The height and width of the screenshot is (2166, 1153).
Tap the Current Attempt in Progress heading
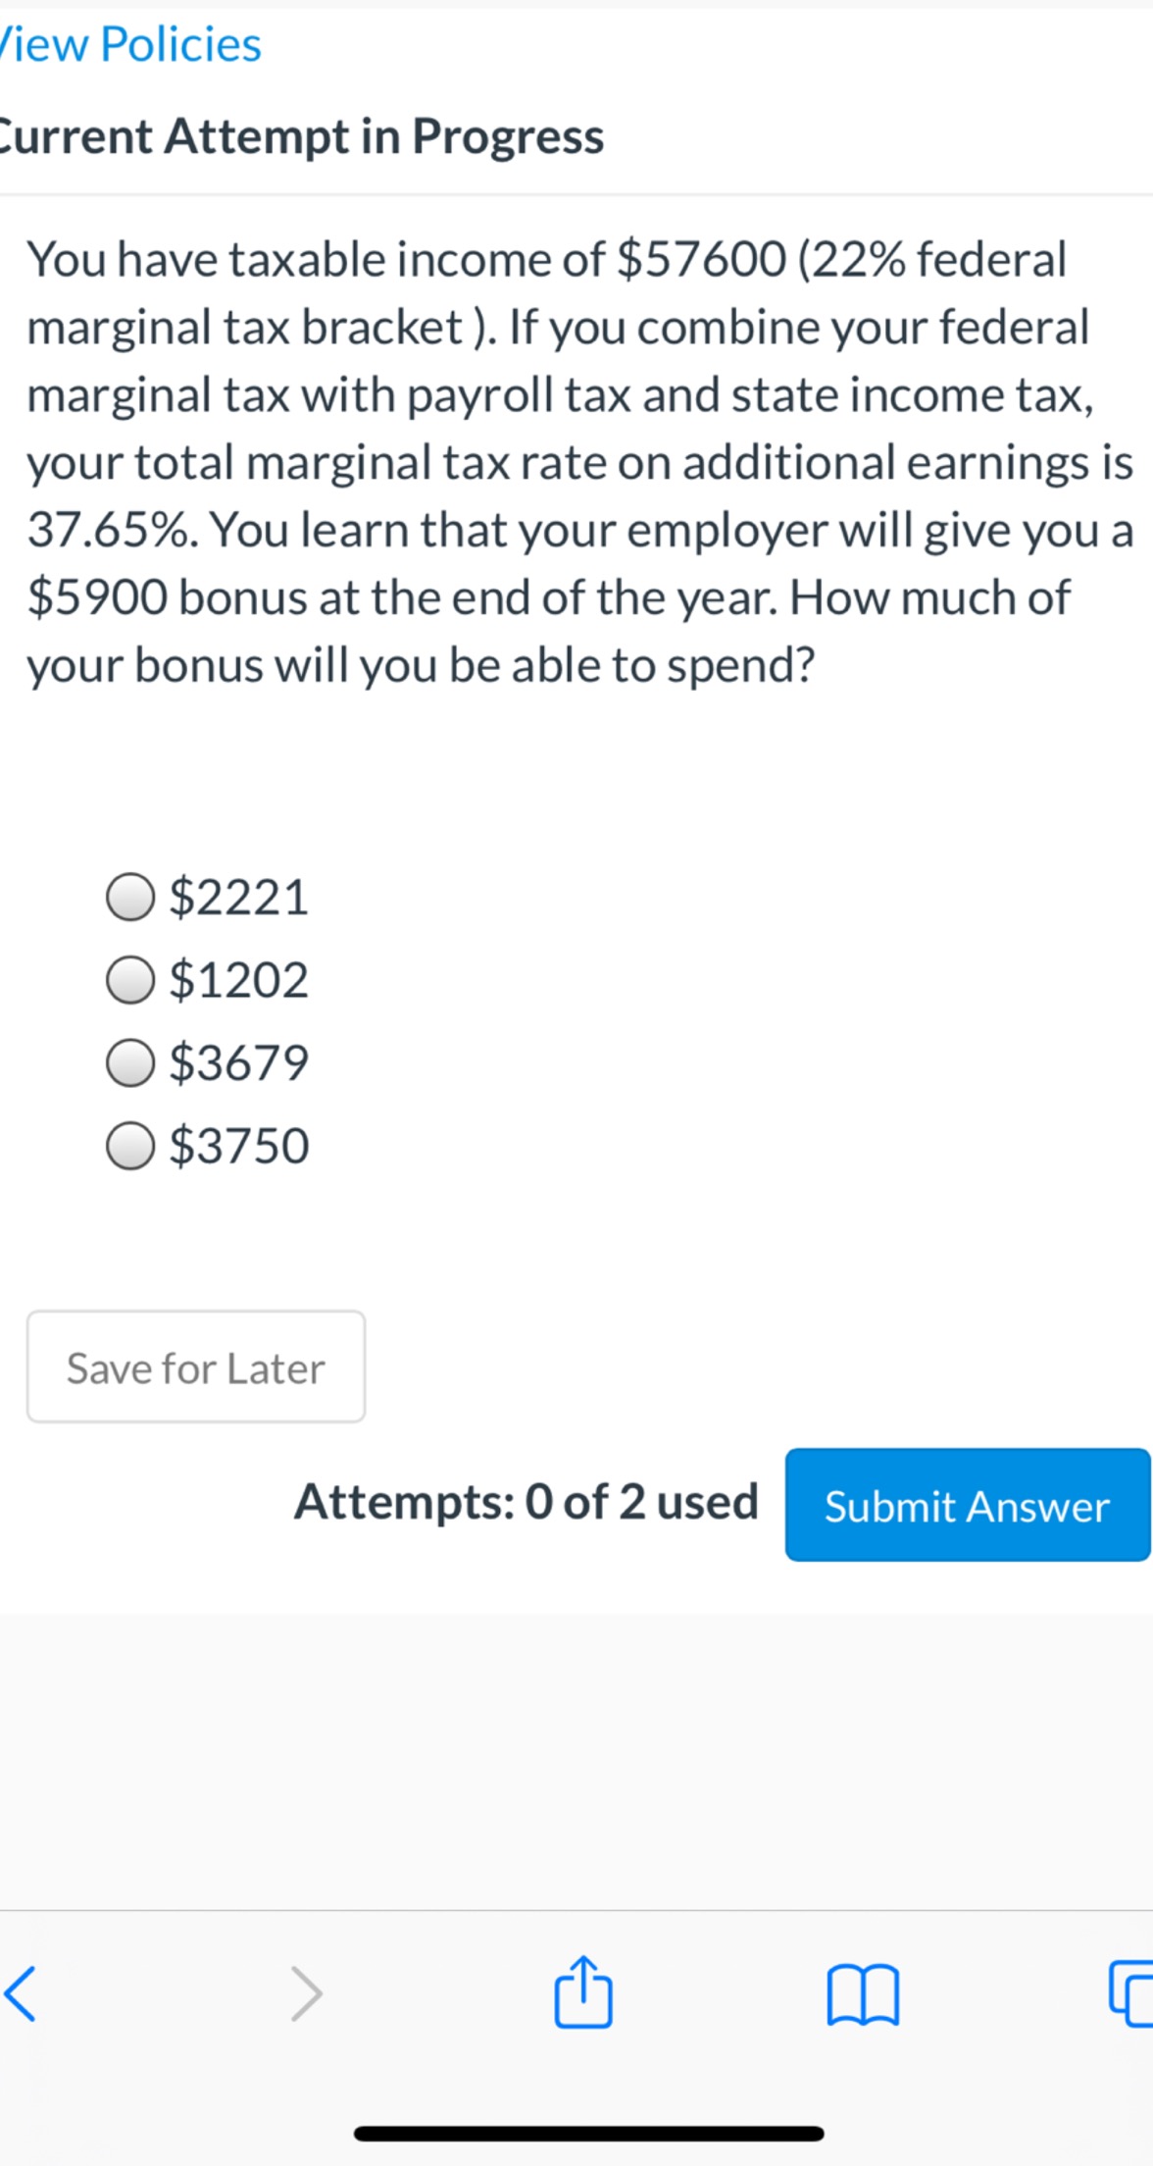tap(301, 136)
